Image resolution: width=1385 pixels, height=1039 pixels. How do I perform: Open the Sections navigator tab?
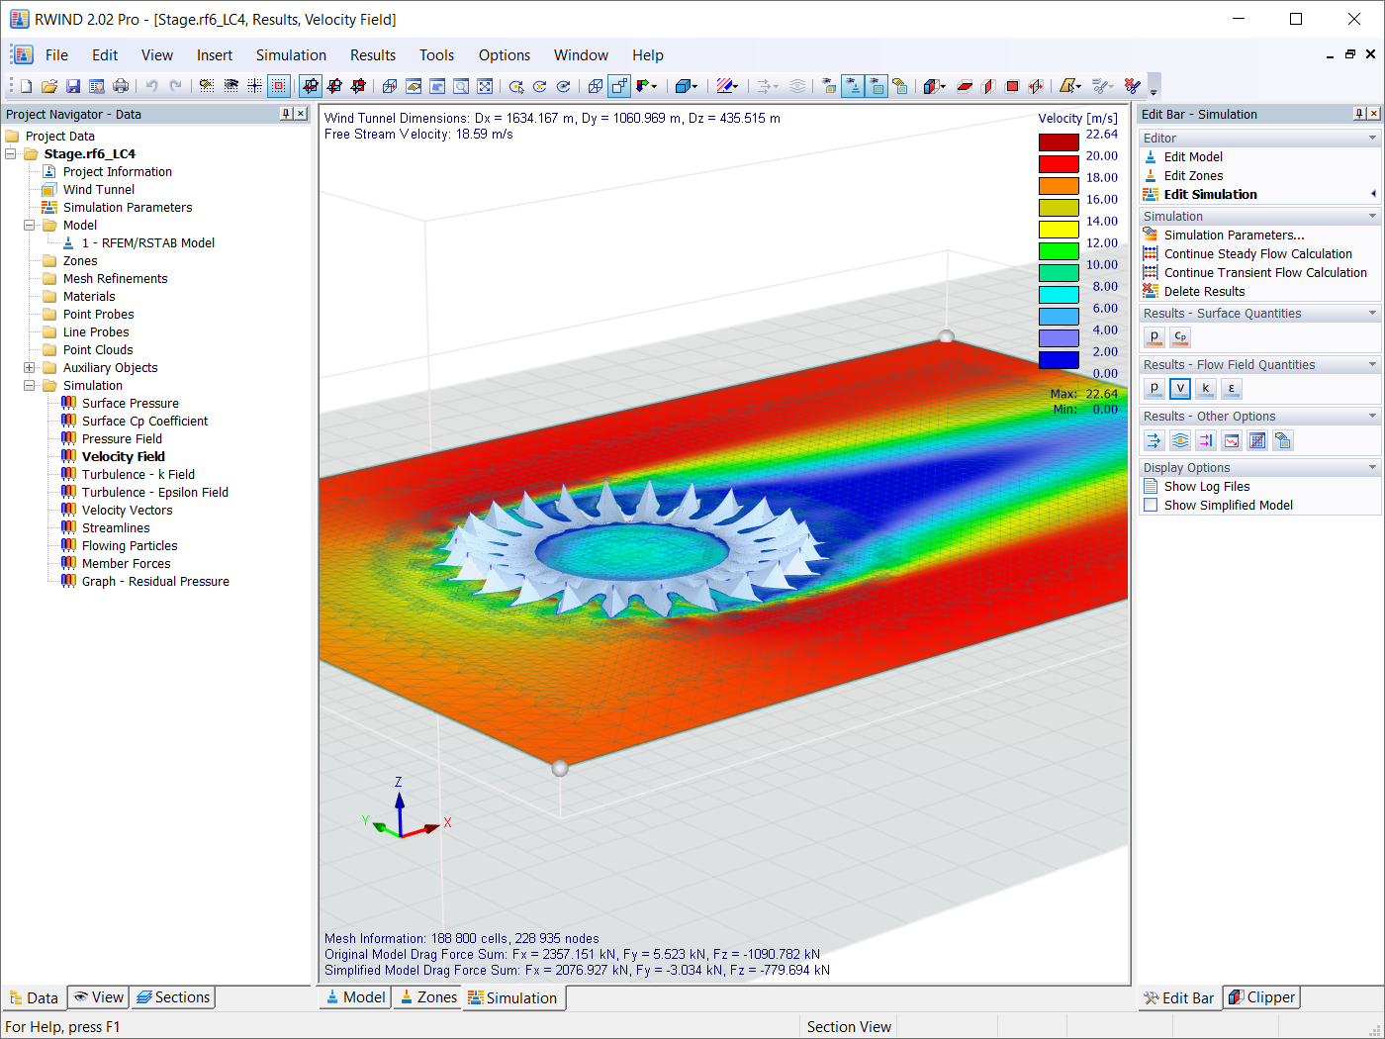pos(173,997)
